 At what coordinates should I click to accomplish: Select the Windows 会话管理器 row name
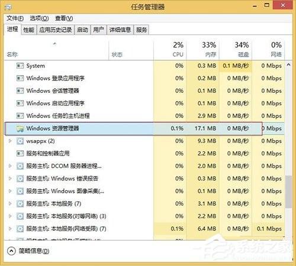click(53, 91)
